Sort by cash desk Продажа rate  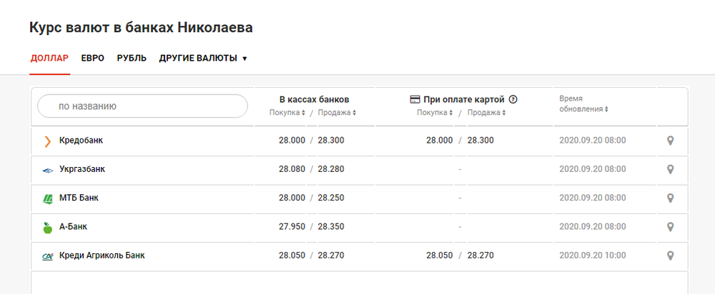337,113
